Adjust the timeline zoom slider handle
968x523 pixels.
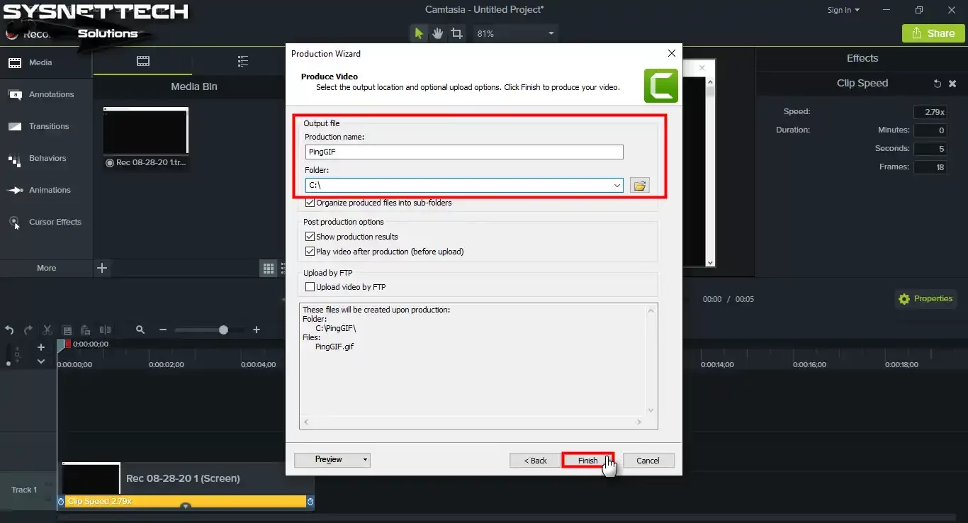pyautogui.click(x=223, y=330)
